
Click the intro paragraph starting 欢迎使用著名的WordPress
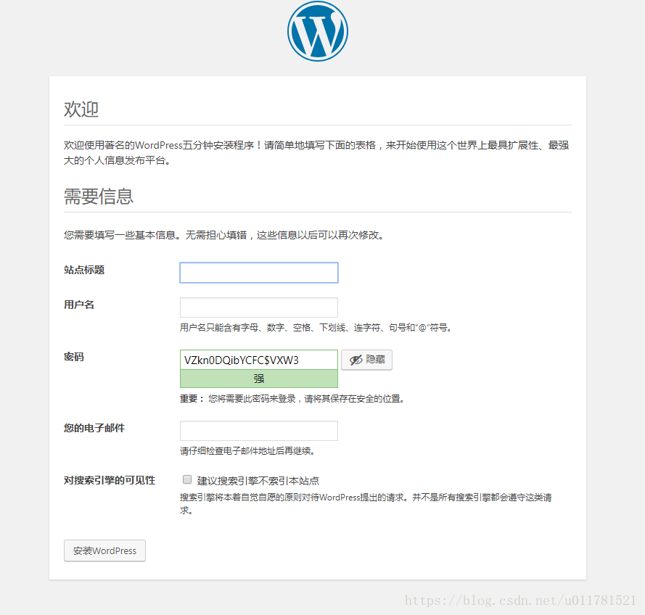tap(316, 152)
